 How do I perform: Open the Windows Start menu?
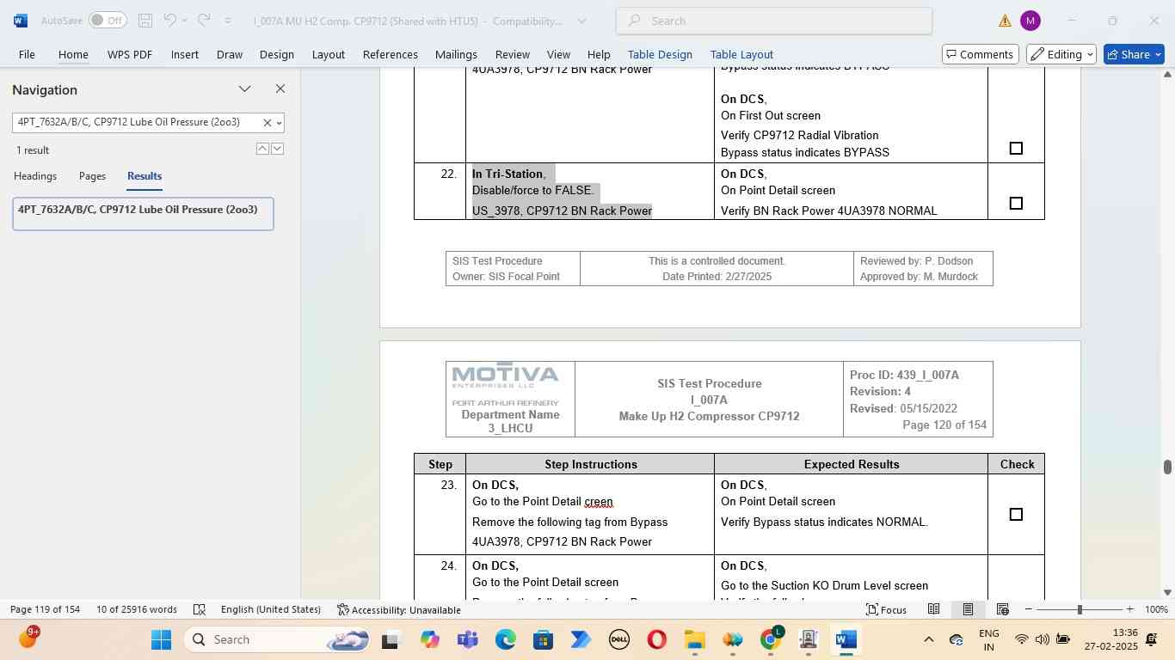tap(161, 639)
